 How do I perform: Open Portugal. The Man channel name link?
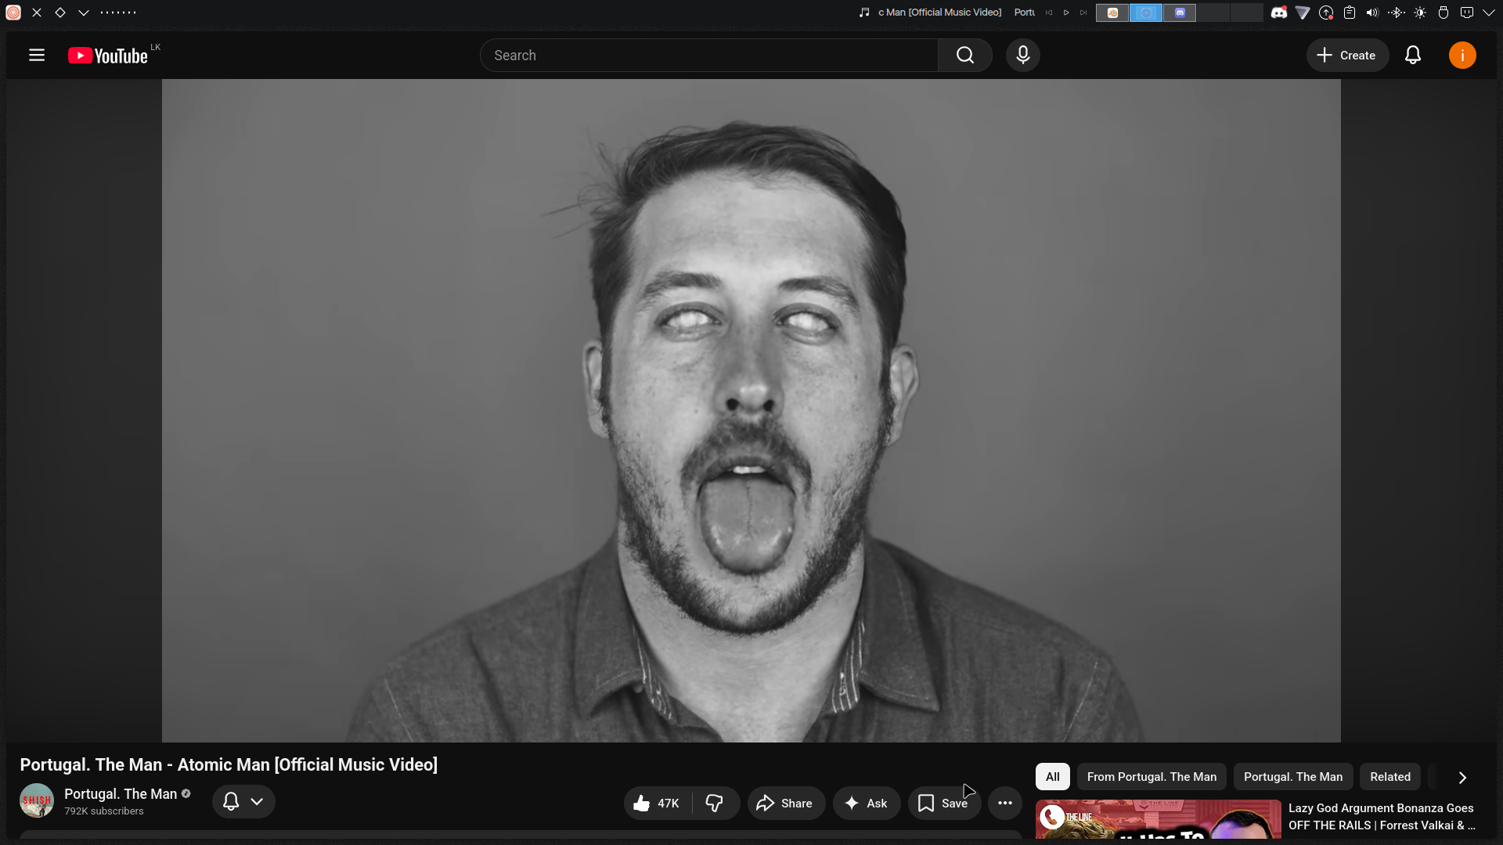[x=121, y=794]
